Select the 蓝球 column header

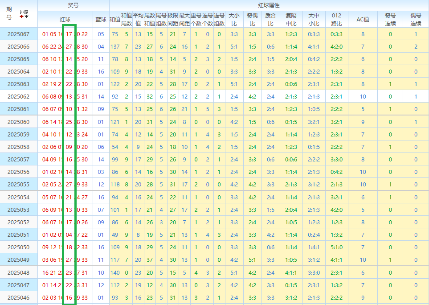click(x=101, y=19)
